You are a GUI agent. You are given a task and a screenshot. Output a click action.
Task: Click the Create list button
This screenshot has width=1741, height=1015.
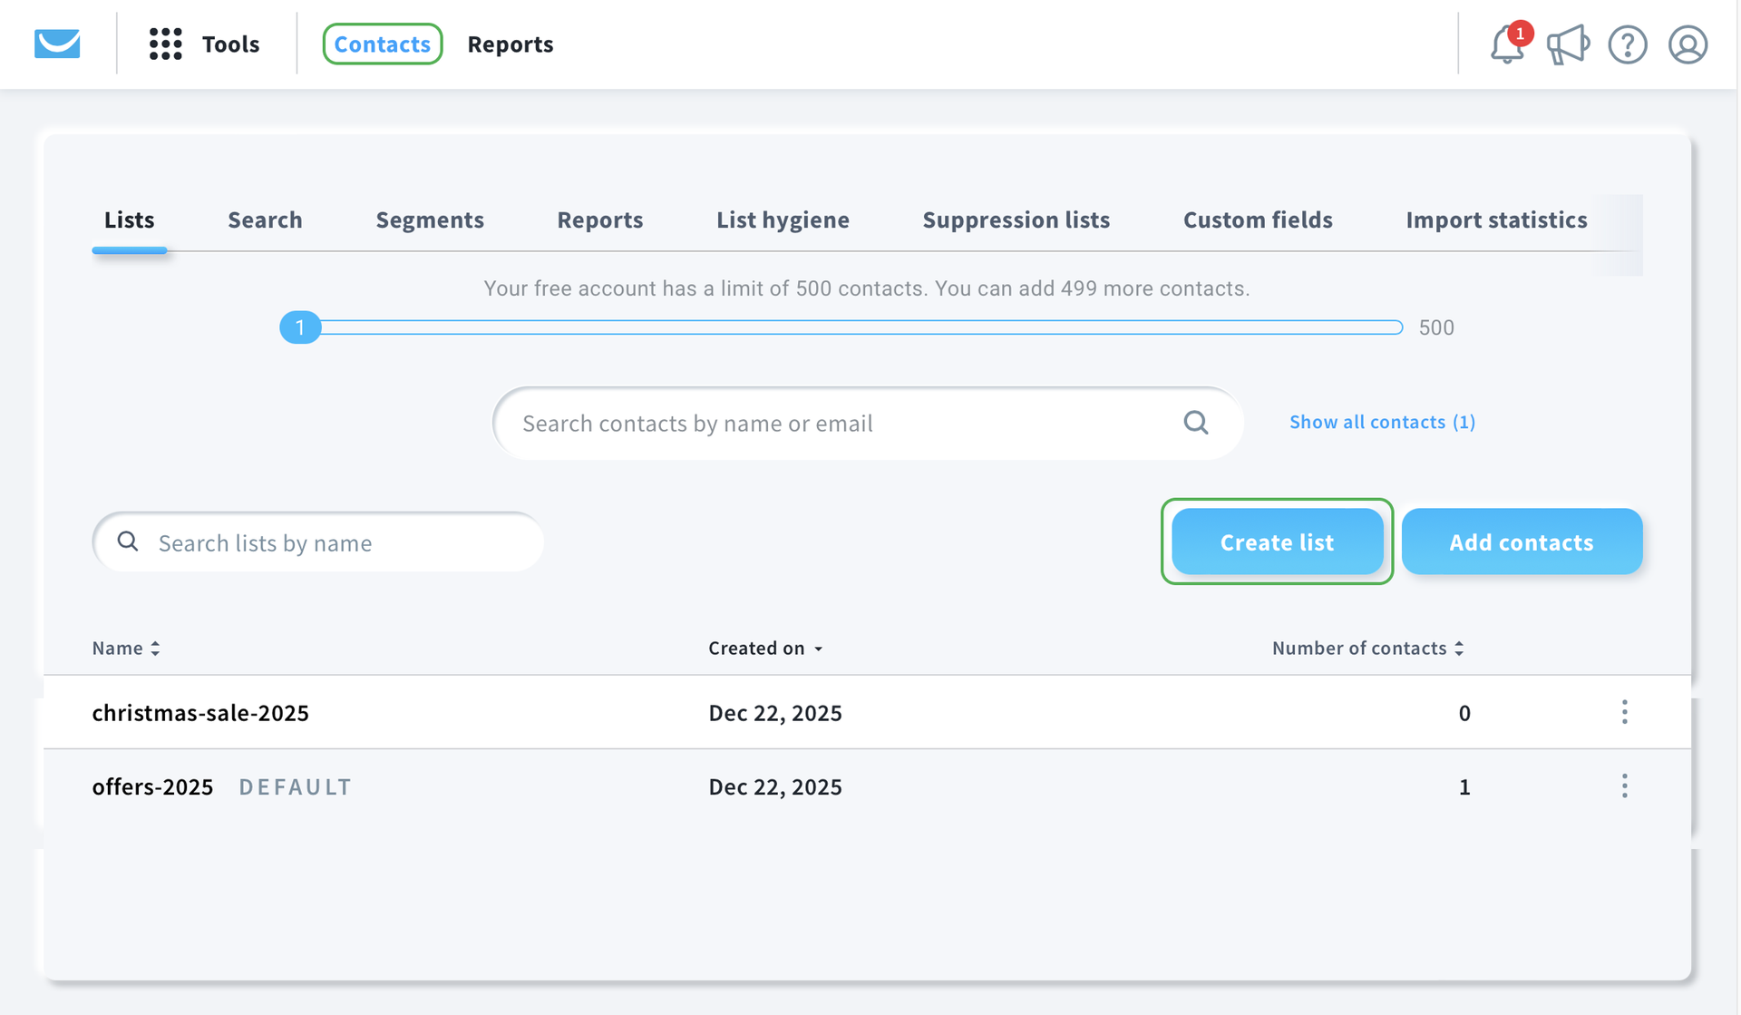[x=1277, y=542]
